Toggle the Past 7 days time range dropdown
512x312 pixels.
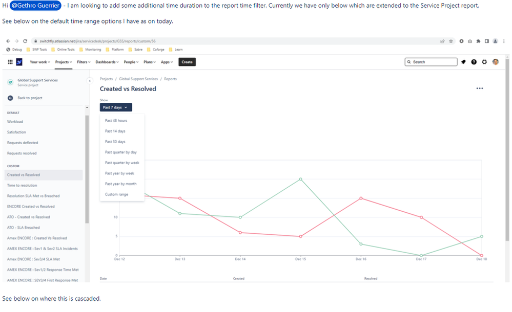[116, 107]
